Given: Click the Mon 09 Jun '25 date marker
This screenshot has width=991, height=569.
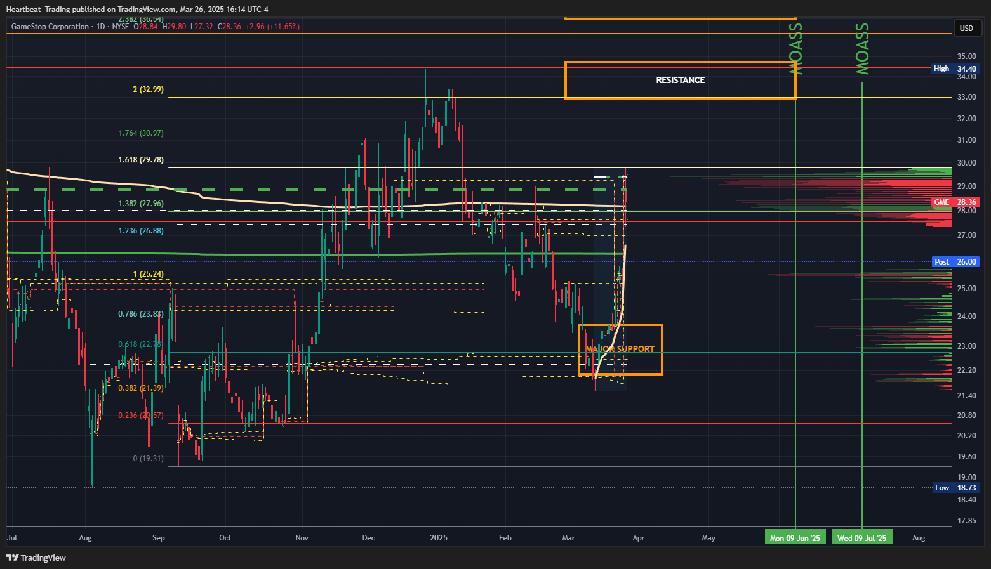Looking at the screenshot, I should click(x=795, y=538).
